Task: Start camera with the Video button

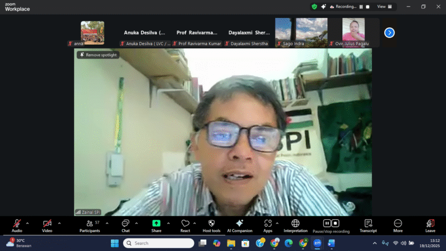Action: tap(47, 224)
